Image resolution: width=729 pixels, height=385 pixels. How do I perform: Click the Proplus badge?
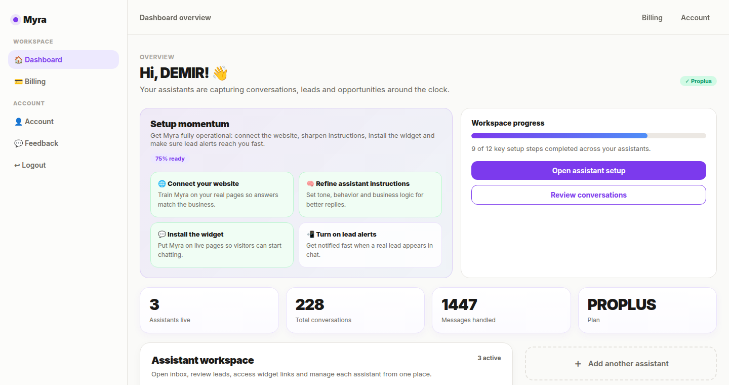pyautogui.click(x=698, y=81)
